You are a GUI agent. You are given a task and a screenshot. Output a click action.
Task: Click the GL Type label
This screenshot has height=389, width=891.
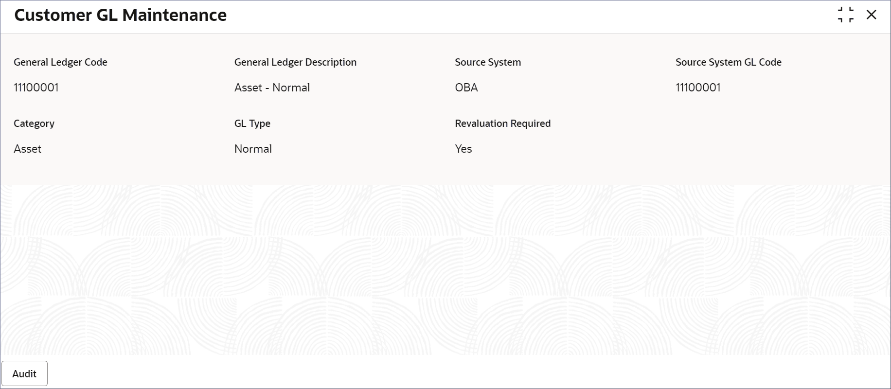(x=252, y=124)
